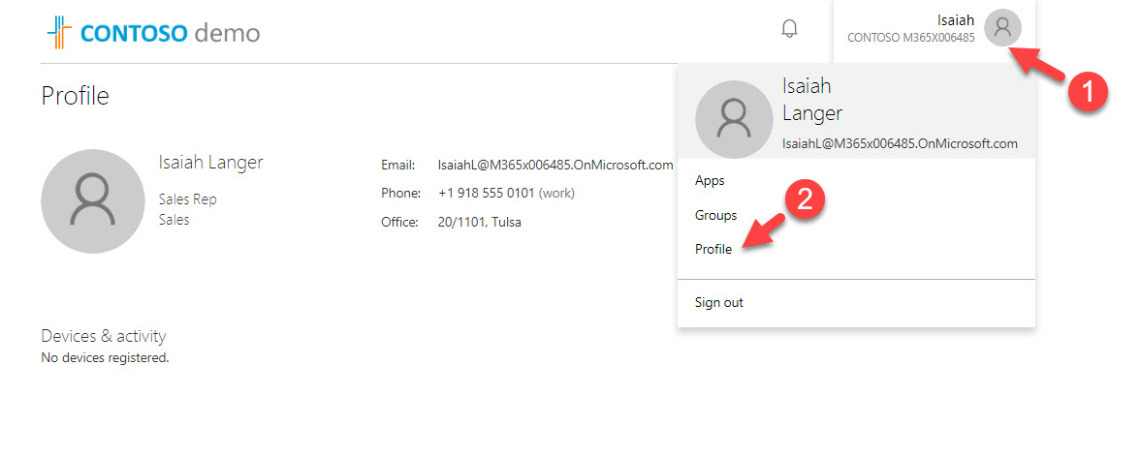The image size is (1141, 457).
Task: Click the Isaiah Langer name on Profile page
Action: click(x=210, y=162)
